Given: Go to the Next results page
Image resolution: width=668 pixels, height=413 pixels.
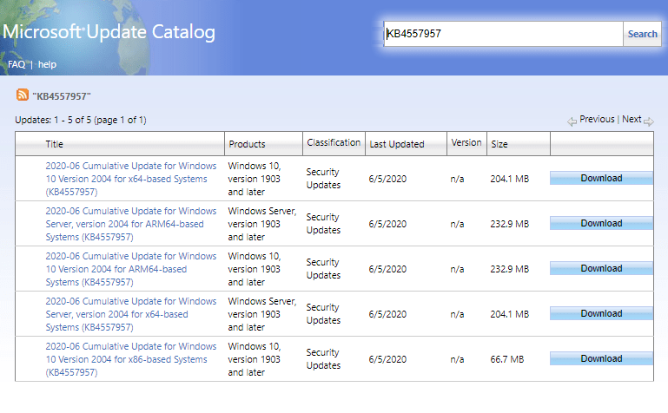Looking at the screenshot, I should (632, 119).
